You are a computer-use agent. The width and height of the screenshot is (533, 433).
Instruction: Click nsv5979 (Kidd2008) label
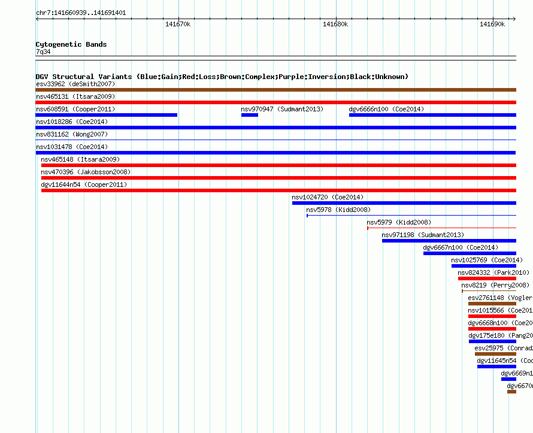coord(399,222)
